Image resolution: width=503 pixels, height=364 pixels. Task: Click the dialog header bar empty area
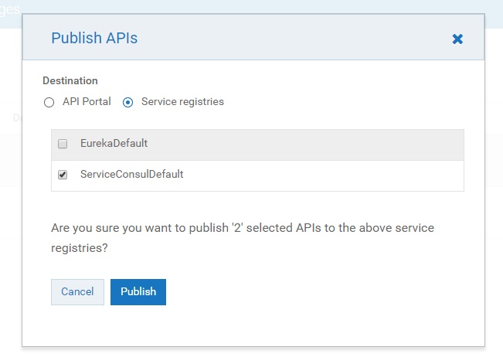click(x=294, y=37)
